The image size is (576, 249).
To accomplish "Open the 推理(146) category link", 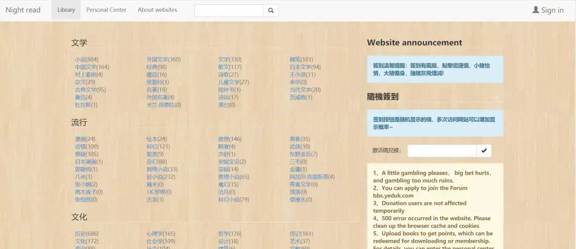I will pyautogui.click(x=229, y=139).
